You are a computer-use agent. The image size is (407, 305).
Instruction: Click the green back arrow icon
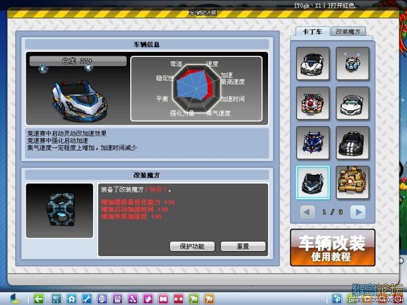[x=38, y=299]
